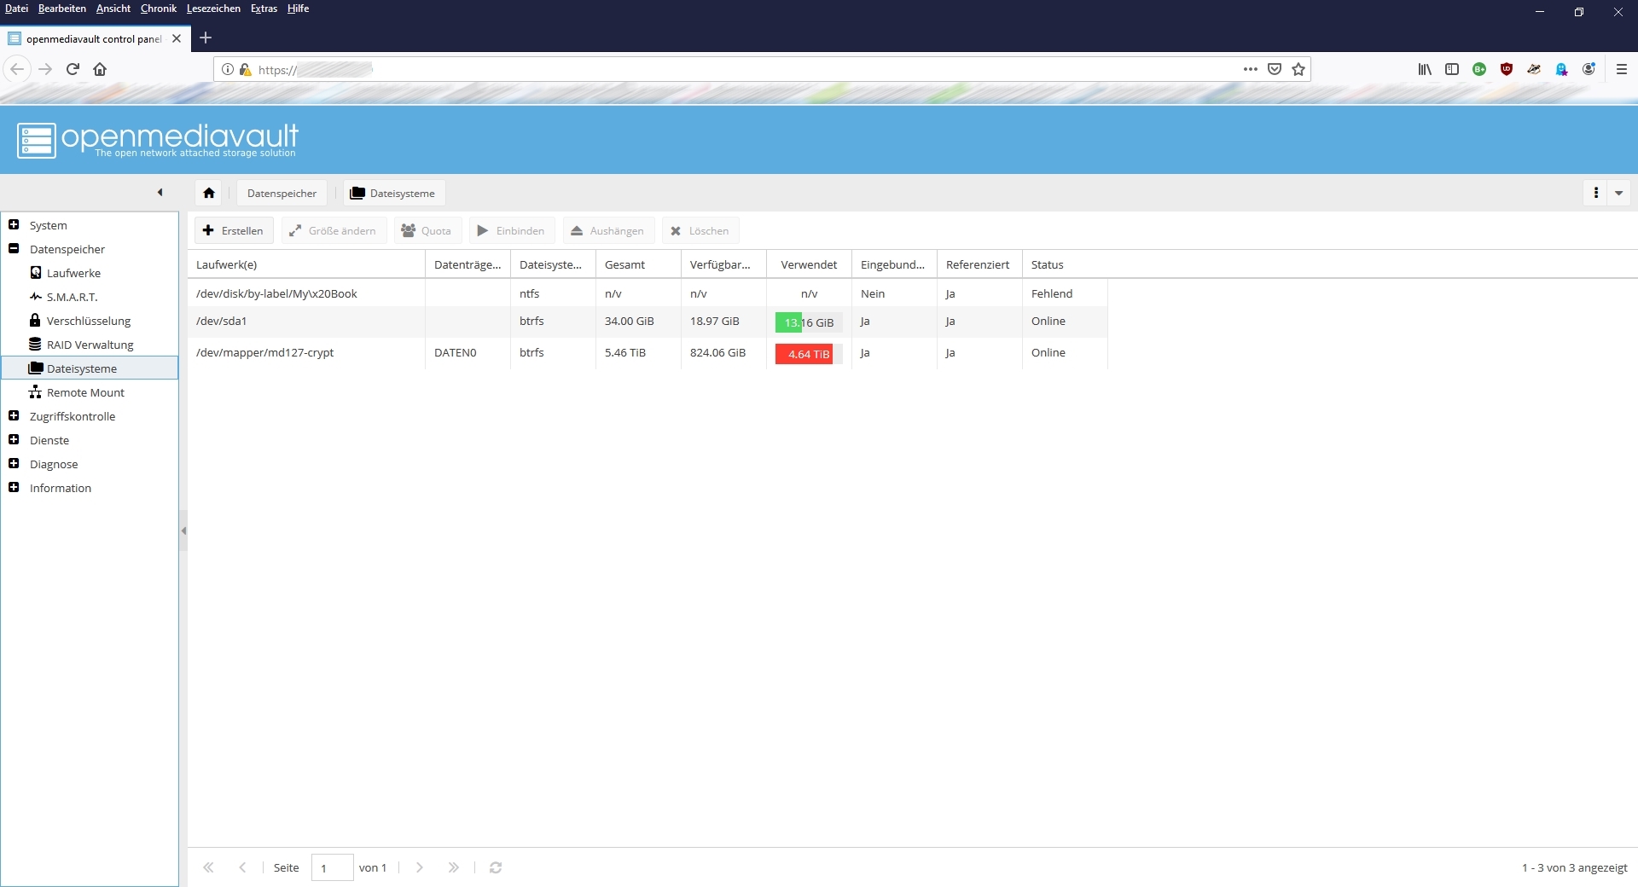The height and width of the screenshot is (887, 1638).
Task: Select the /dev/disk/by-label/My\x20Book row
Action: pos(648,293)
